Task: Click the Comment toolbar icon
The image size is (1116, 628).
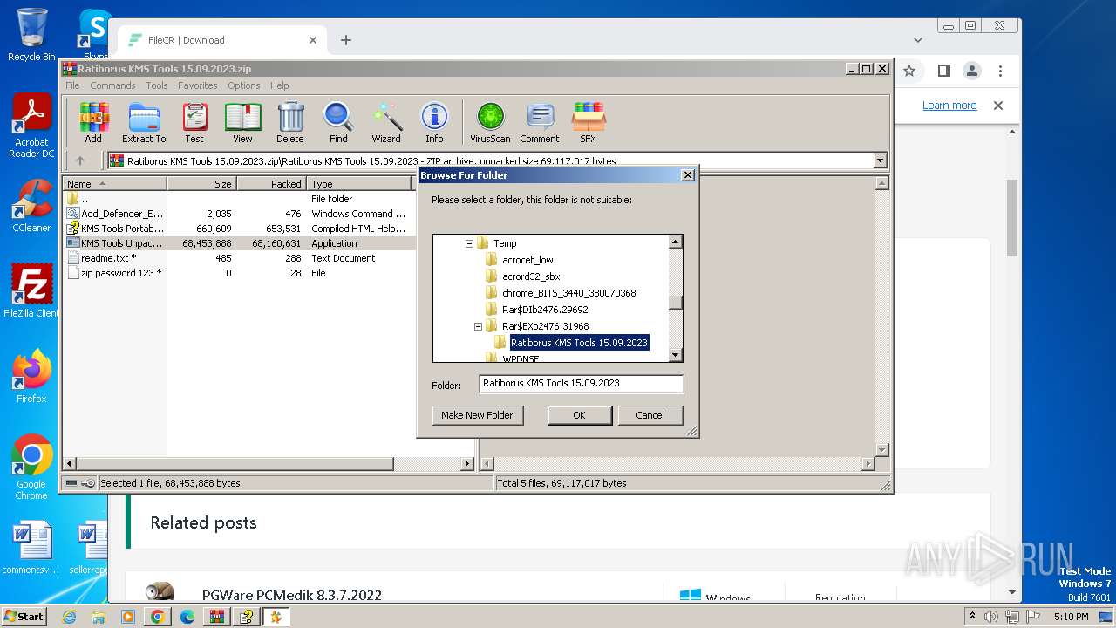Action: pyautogui.click(x=540, y=123)
